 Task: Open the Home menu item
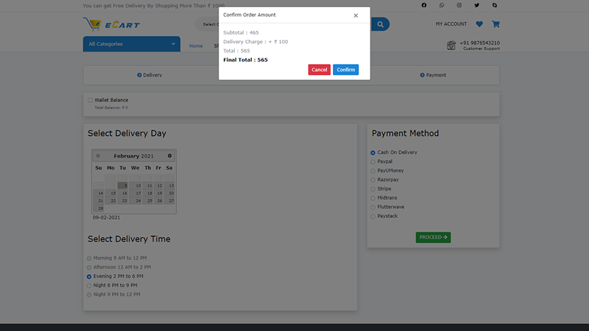pos(196,46)
